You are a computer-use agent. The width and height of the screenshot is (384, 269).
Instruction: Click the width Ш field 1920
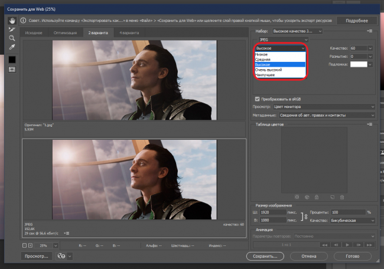(x=273, y=212)
